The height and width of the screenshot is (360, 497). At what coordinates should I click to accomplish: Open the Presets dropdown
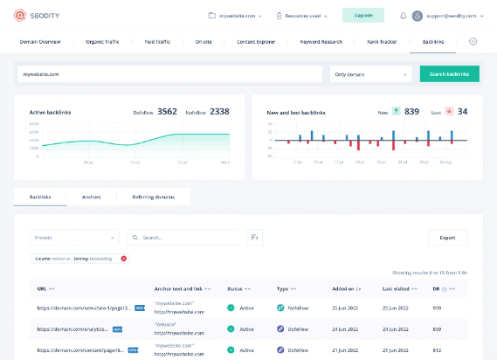click(x=74, y=238)
